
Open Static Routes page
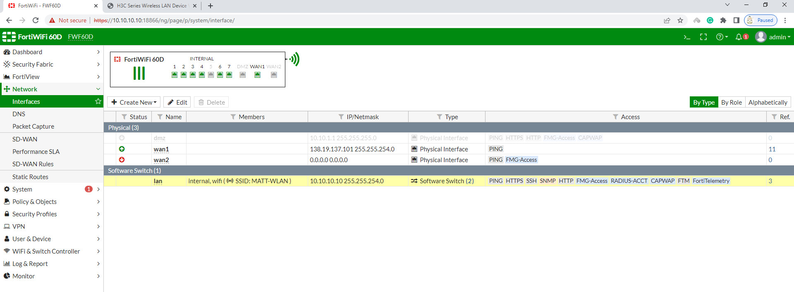tap(52, 177)
